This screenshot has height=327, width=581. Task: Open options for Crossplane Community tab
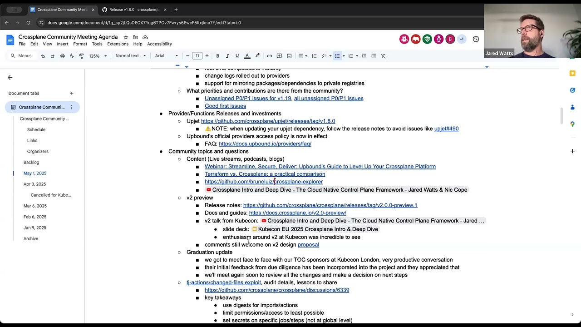[x=71, y=107]
